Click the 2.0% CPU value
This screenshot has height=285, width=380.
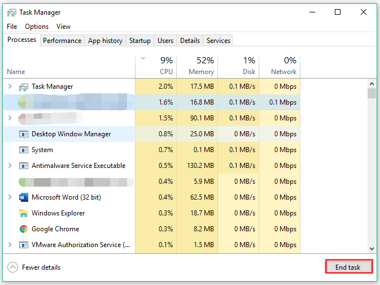click(x=166, y=87)
